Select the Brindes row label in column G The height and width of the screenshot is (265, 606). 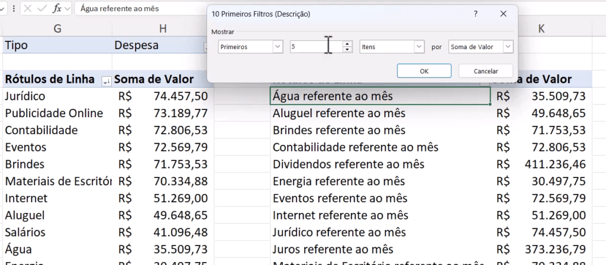tap(57, 164)
